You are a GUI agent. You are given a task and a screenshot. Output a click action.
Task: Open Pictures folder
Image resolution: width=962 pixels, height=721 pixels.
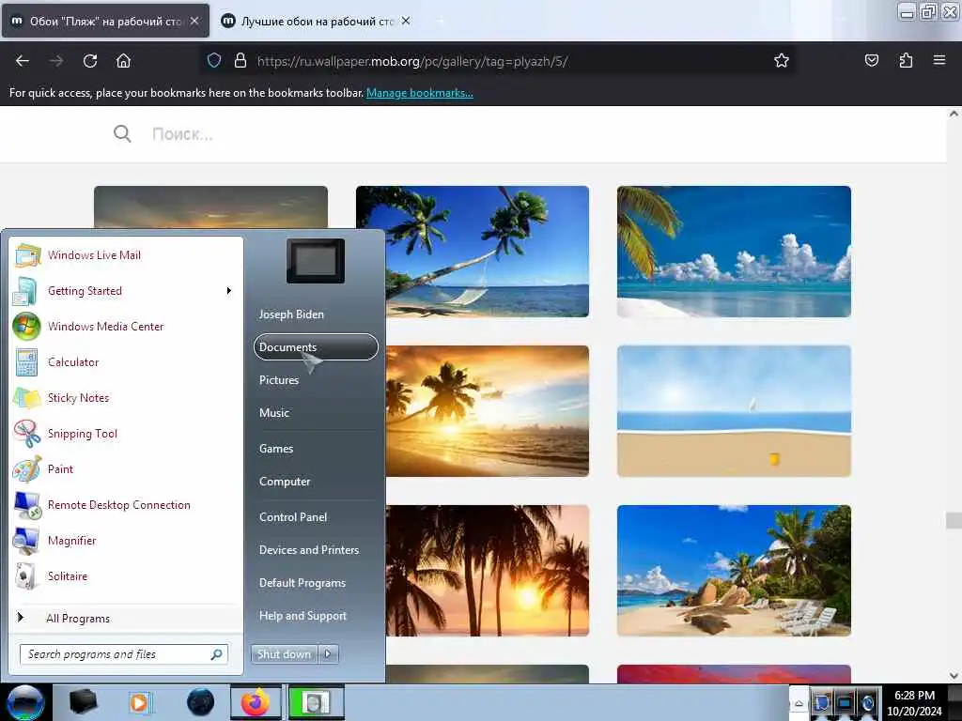tap(316, 380)
